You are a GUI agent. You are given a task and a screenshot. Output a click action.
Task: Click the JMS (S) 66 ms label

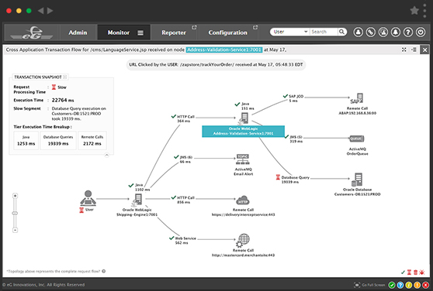click(183, 159)
